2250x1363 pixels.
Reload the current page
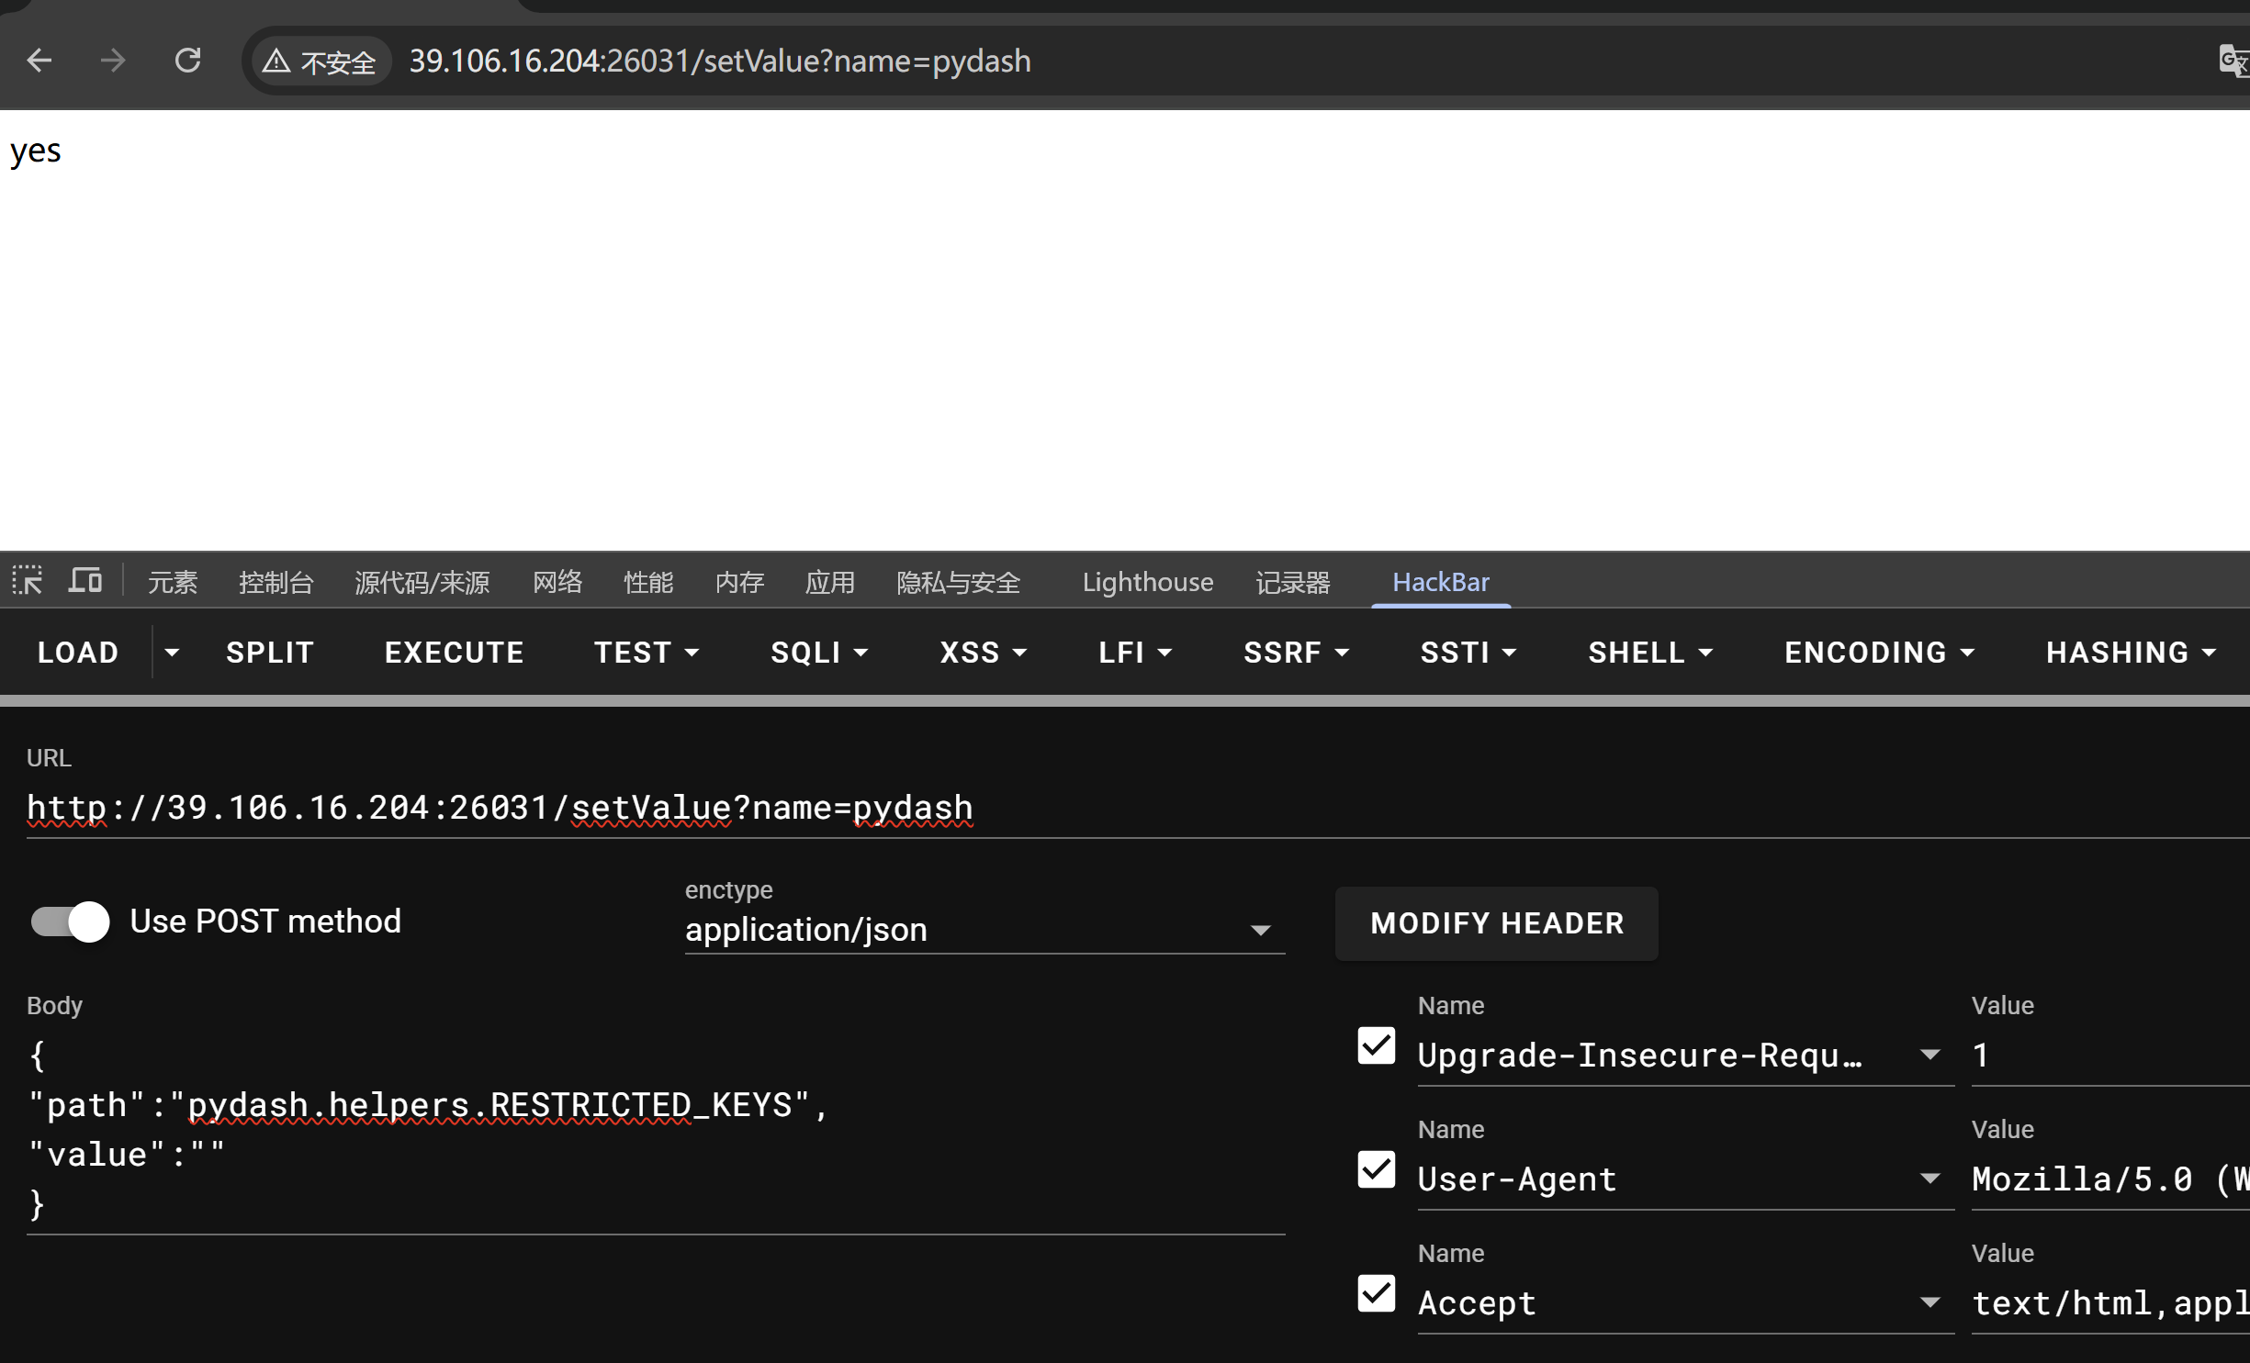[x=187, y=61]
